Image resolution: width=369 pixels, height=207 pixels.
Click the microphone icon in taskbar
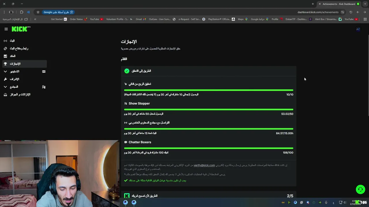point(326,202)
